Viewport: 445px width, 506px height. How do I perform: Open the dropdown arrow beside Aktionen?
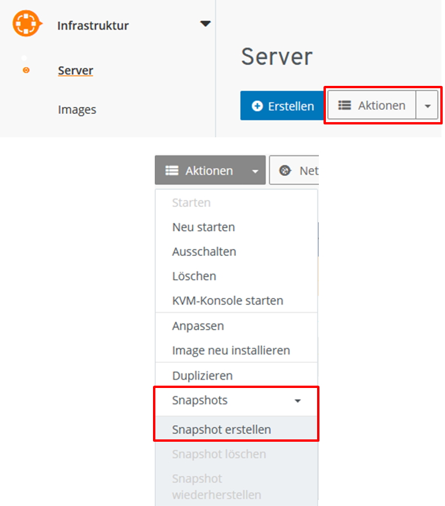pos(428,105)
